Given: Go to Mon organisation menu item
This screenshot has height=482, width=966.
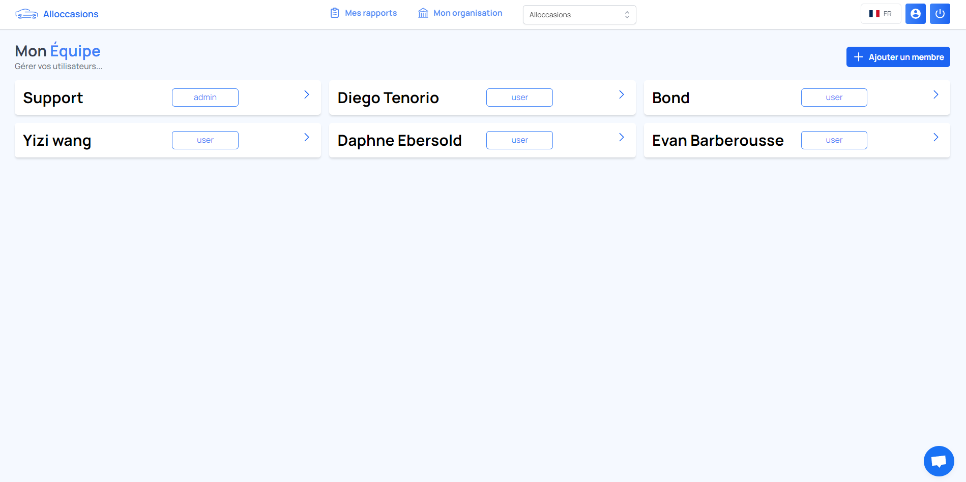Looking at the screenshot, I should coord(467,13).
